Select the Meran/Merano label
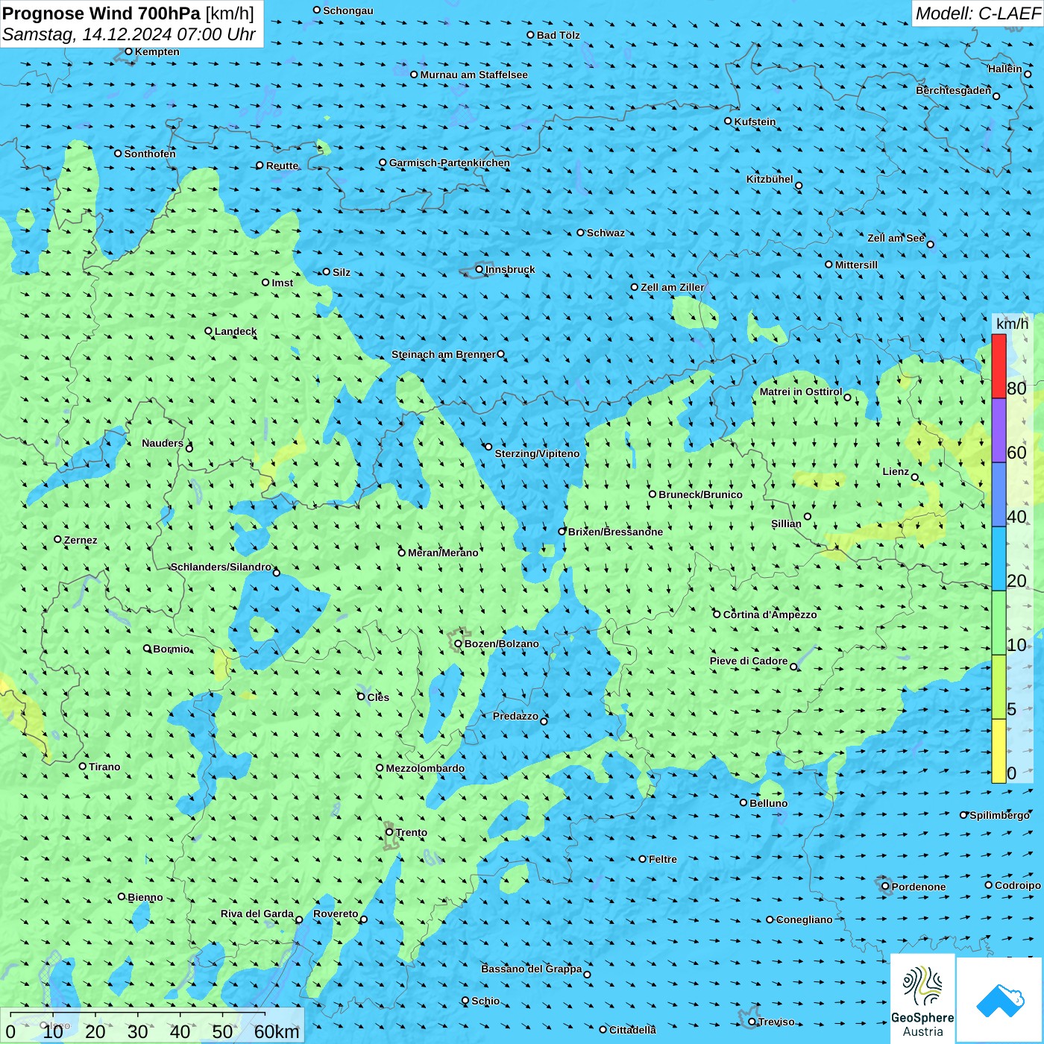This screenshot has width=1044, height=1044. (443, 553)
